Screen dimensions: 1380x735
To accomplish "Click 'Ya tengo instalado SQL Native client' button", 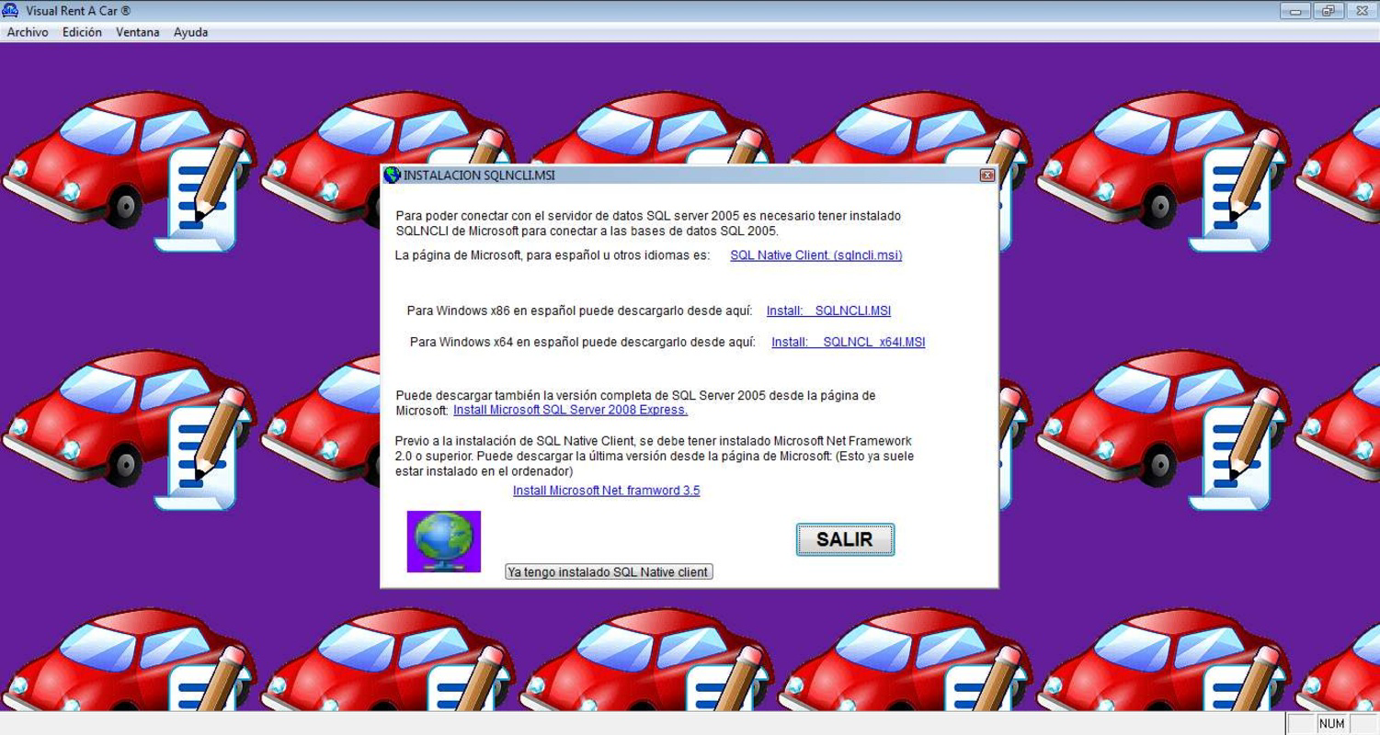I will point(609,571).
